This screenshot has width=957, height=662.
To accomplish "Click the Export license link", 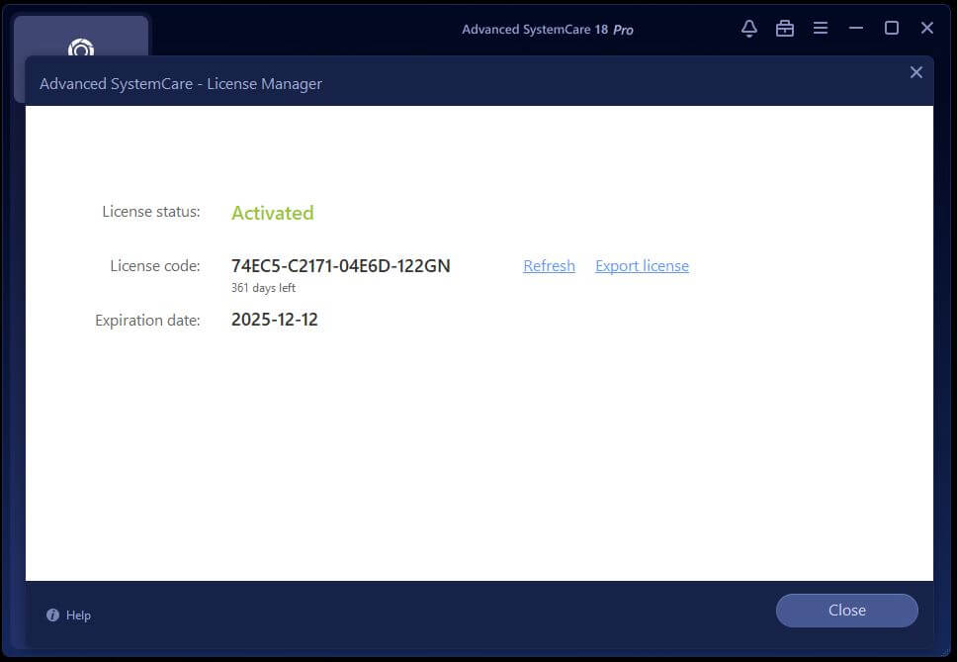I will (x=642, y=266).
